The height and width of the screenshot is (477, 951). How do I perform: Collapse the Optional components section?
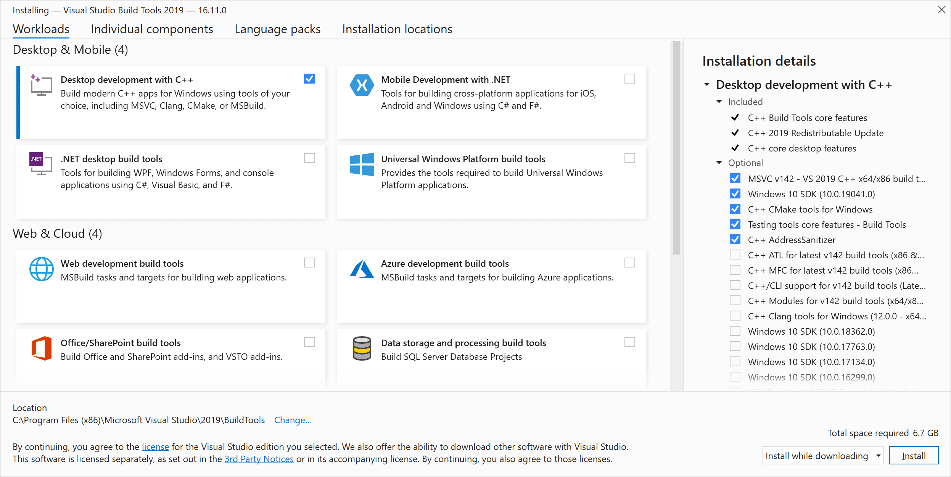[719, 163]
